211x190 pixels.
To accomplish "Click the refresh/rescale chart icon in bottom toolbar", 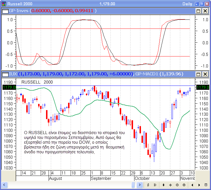I will 148,185.
